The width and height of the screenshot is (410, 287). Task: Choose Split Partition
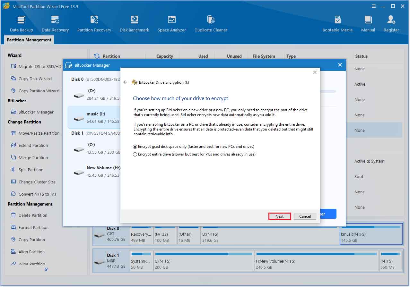point(27,170)
